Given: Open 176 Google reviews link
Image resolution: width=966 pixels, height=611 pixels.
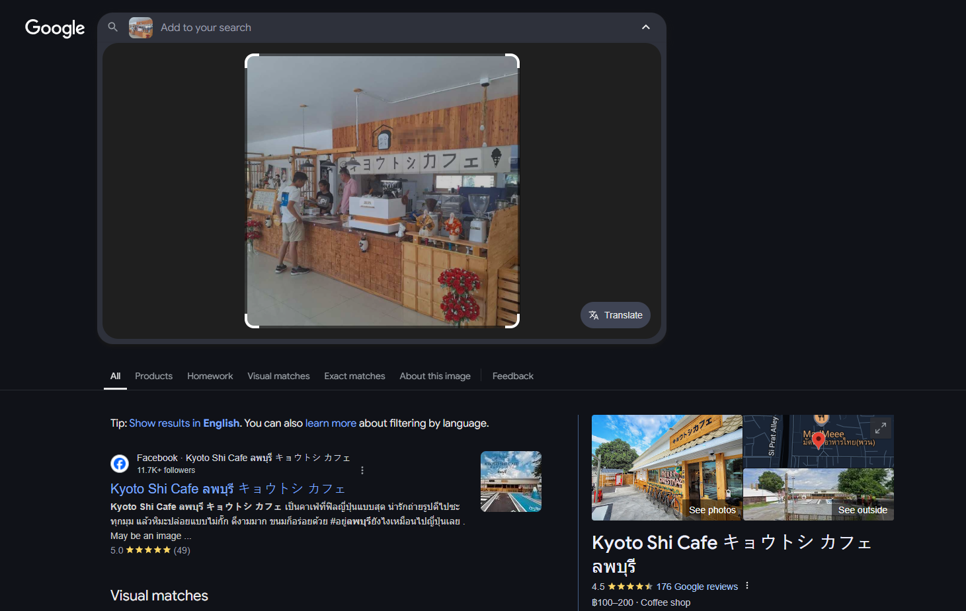Looking at the screenshot, I should coord(697,587).
